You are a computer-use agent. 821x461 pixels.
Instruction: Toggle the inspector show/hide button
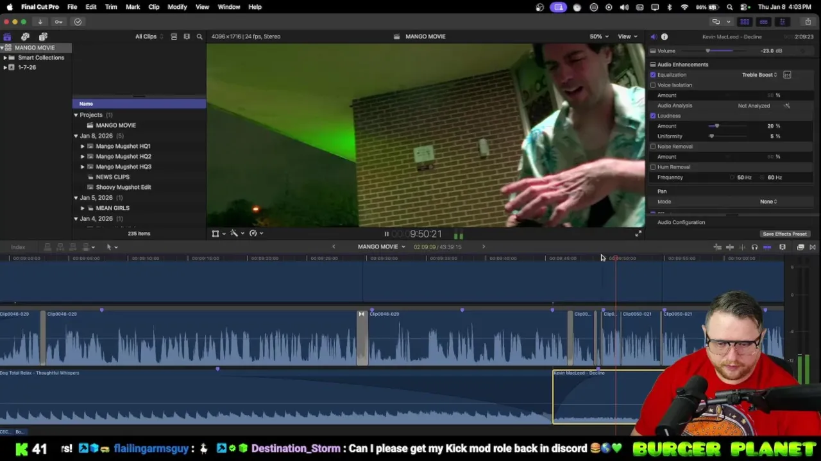pyautogui.click(x=782, y=22)
